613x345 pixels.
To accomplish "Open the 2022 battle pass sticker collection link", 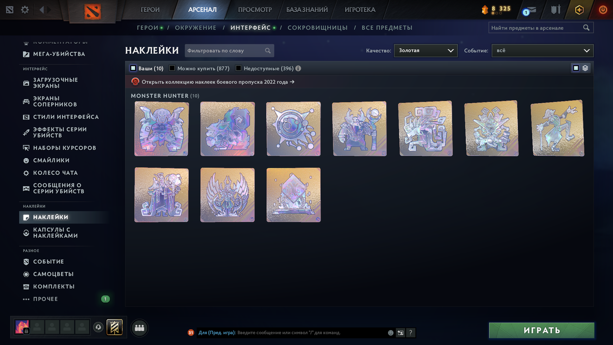I will click(x=218, y=82).
